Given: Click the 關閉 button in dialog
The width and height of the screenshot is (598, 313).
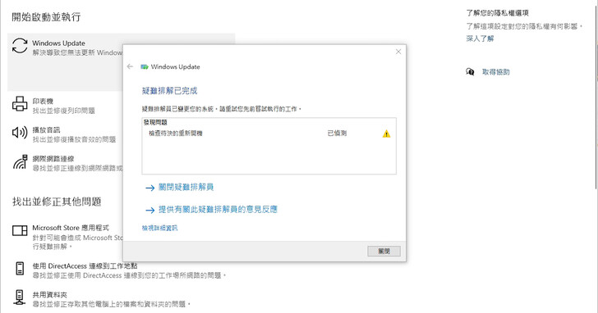Looking at the screenshot, I should click(384, 251).
